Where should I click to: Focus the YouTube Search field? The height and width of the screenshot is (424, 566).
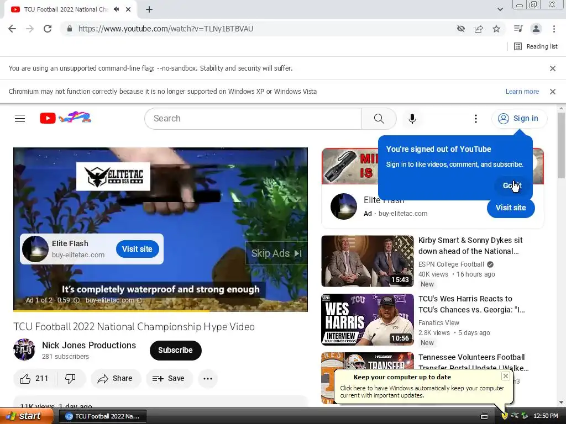click(x=253, y=118)
